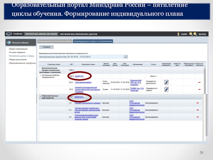Viewport: 213px width, 160px height.
Task: Click ВЫБРАТЬ link under Актуальные вопросы специальности
Action: 79,76
